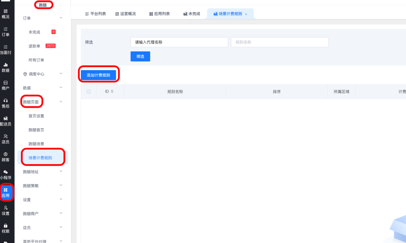406x243 pixels.
Task: Switch to the 运营概况 tab
Action: 125,14
